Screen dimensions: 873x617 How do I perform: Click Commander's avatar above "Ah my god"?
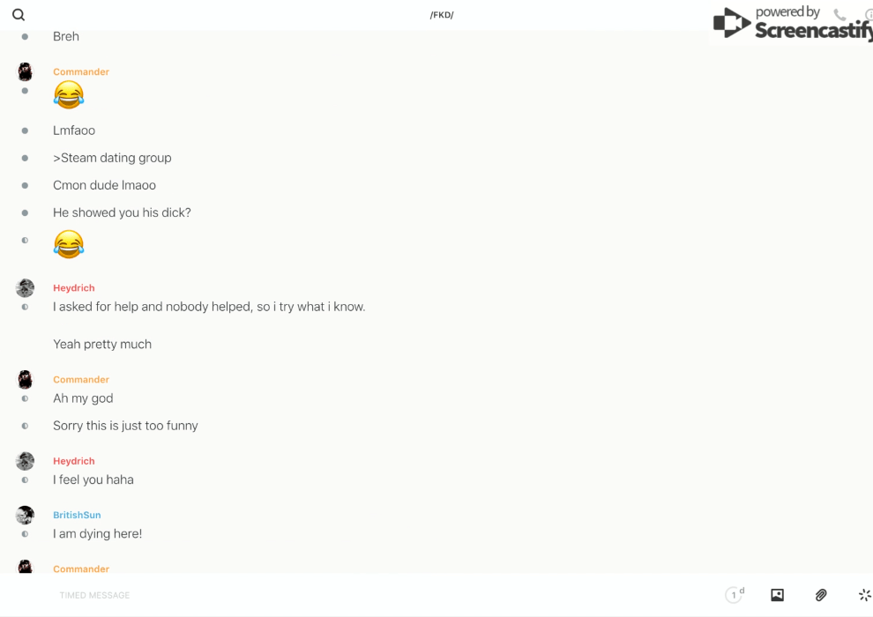tap(25, 380)
